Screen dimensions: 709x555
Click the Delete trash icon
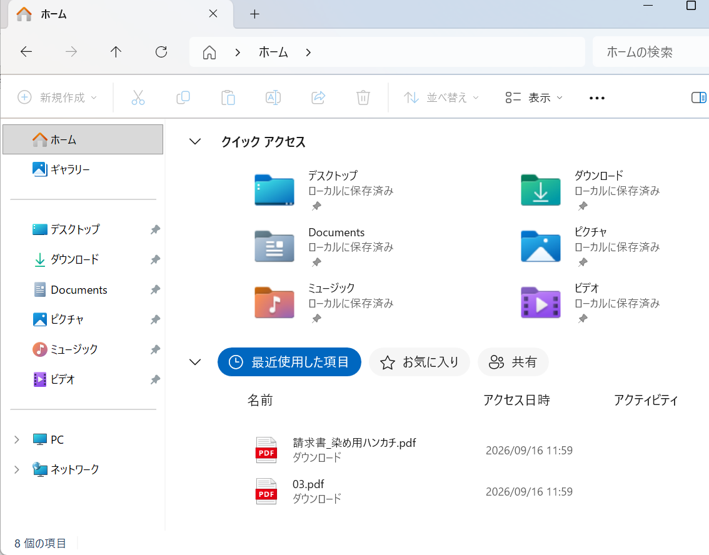(x=363, y=97)
